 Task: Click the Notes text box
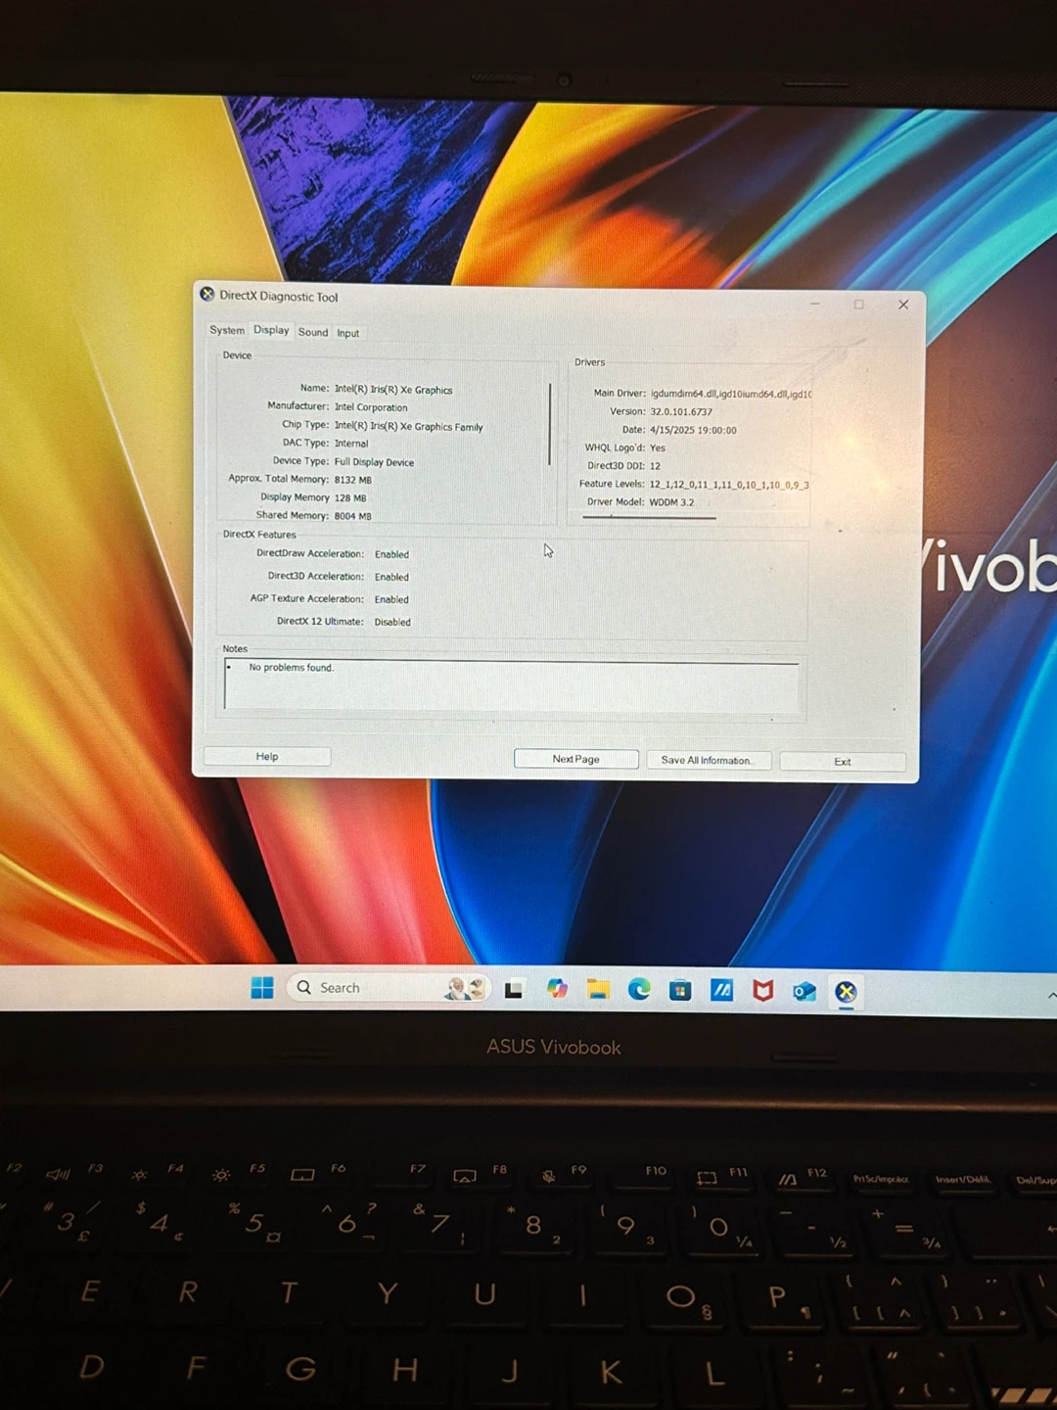[x=511, y=684]
